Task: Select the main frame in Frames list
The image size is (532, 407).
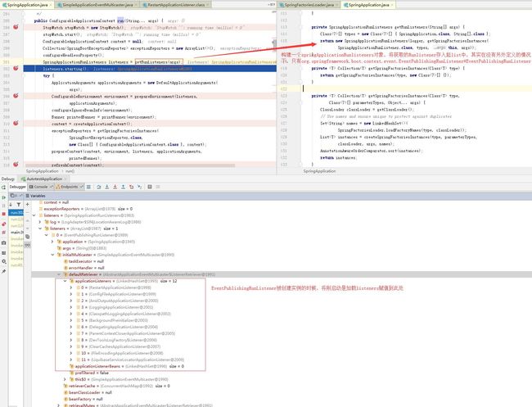Action: pyautogui.click(x=16, y=233)
